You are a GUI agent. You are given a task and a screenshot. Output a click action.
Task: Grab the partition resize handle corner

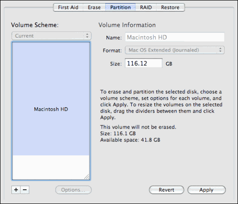tap(87, 176)
